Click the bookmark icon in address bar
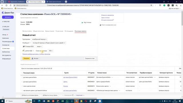 (x=151, y=5)
